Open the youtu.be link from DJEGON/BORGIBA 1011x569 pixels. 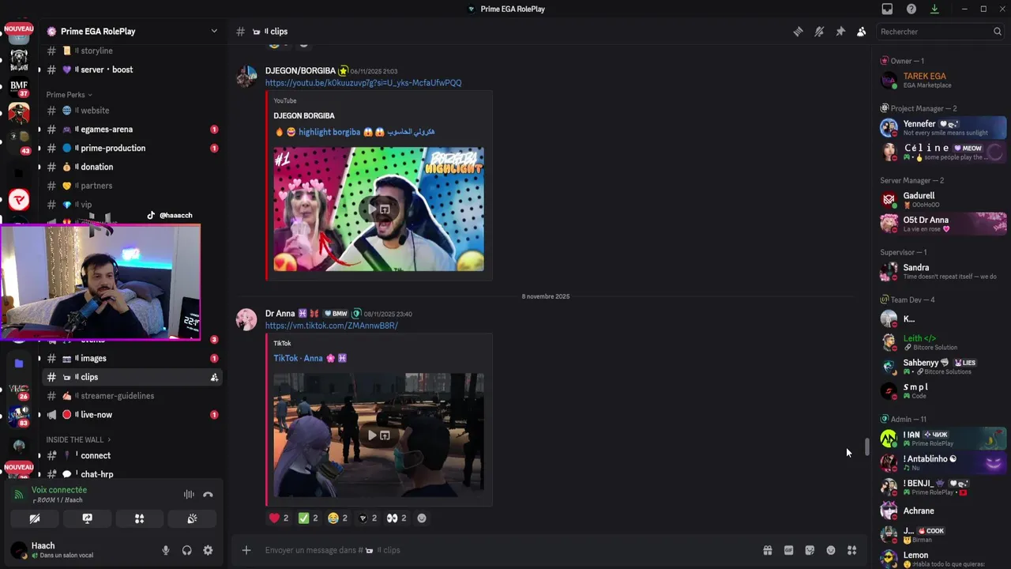coord(363,83)
